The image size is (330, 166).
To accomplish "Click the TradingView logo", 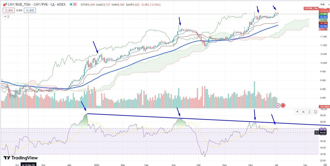I will (21, 158).
